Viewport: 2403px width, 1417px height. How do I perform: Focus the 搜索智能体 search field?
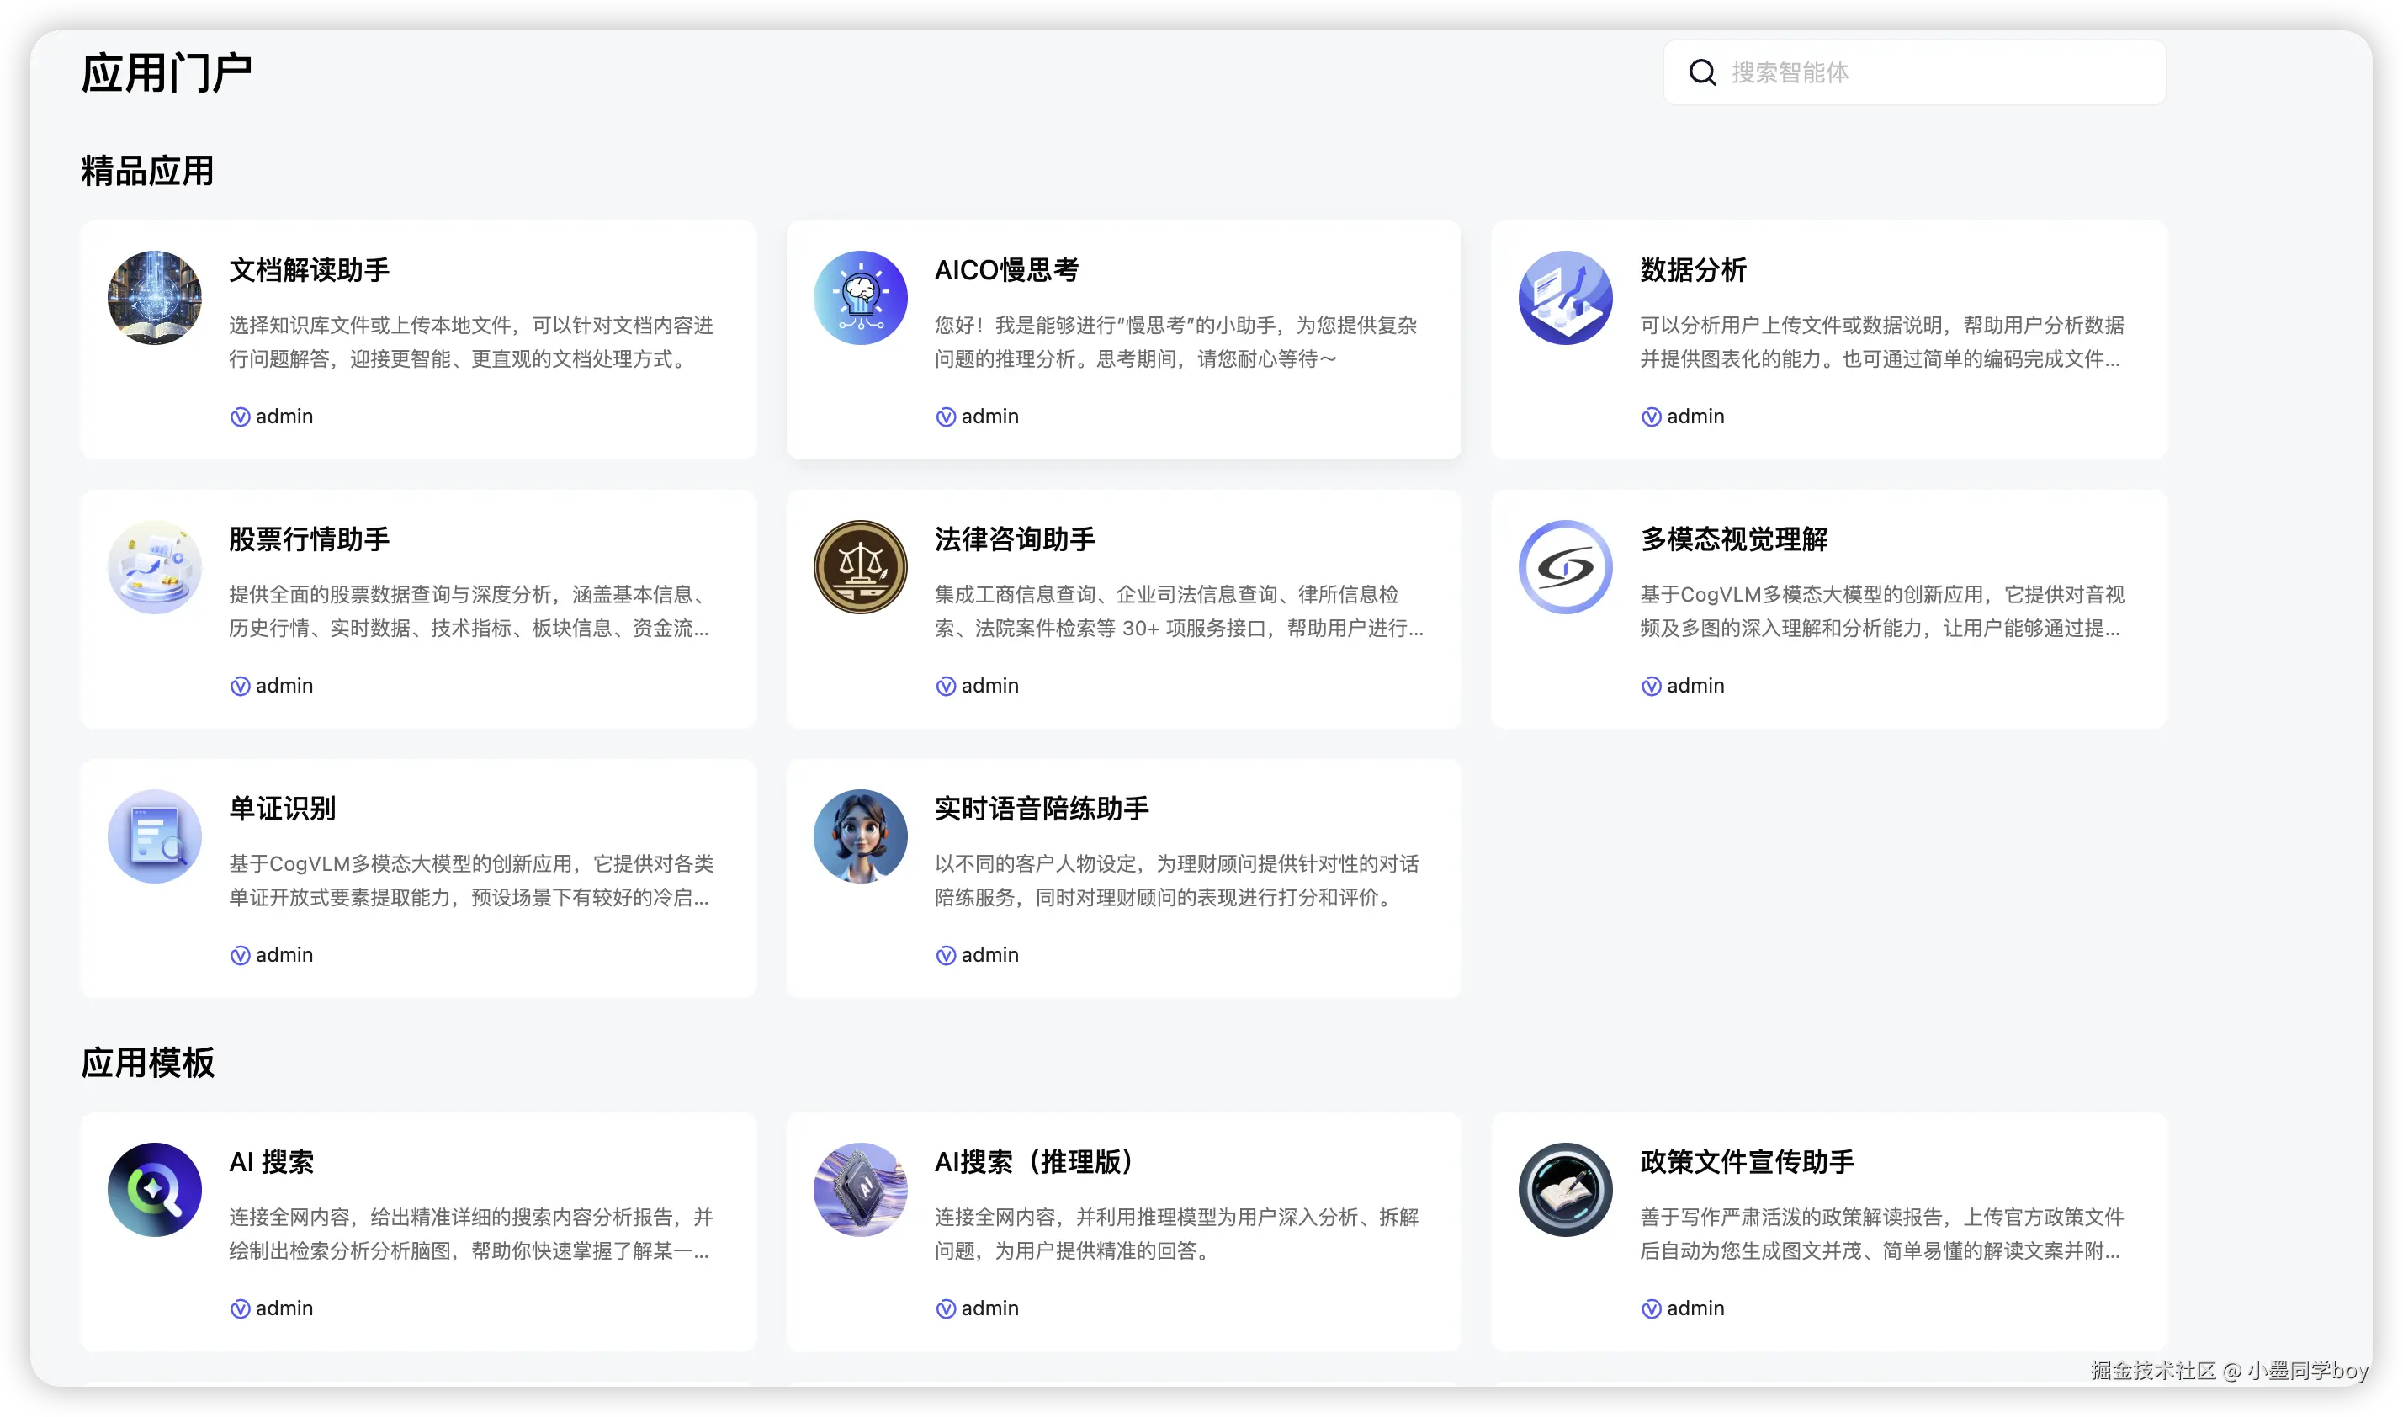[x=1938, y=72]
